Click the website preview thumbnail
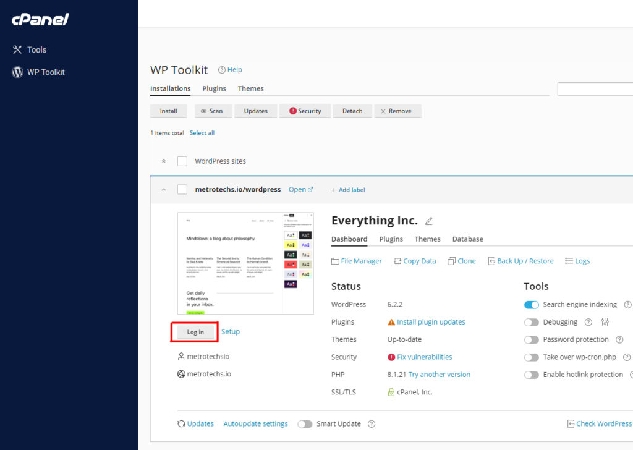The image size is (633, 450). click(245, 263)
